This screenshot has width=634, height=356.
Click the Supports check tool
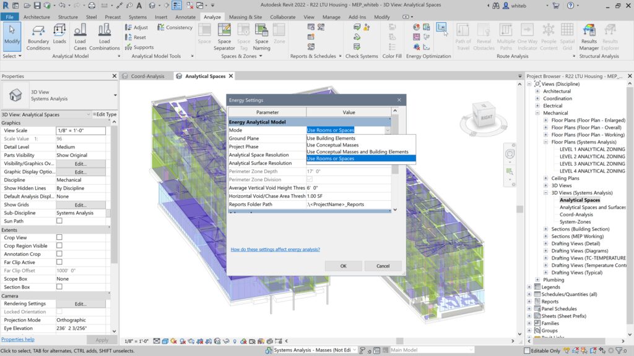pyautogui.click(x=139, y=47)
